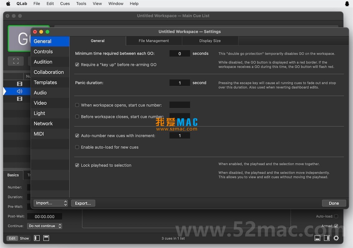This screenshot has width=353, height=248.
Task: Toggle the top panel icon in footer
Action: click(x=46, y=238)
